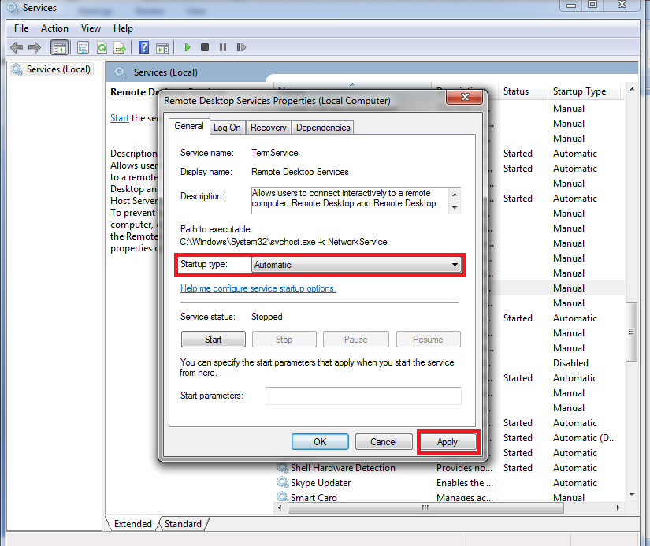Screen dimensions: 650x546
Task: Click the Restart Service toolbar icon
Action: (x=241, y=47)
